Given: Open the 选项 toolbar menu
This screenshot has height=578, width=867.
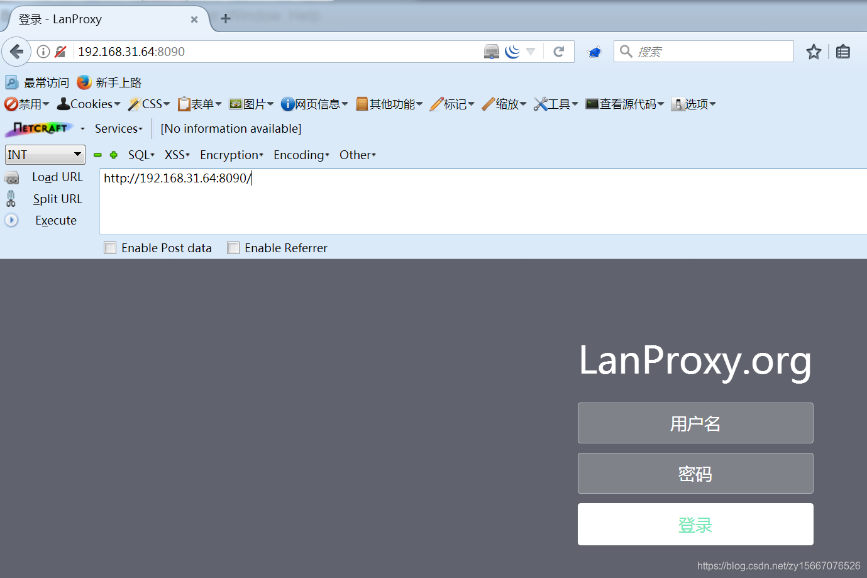Looking at the screenshot, I should (x=694, y=104).
